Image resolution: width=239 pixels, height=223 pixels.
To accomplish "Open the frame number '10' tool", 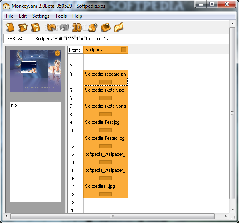I will click(77, 27).
